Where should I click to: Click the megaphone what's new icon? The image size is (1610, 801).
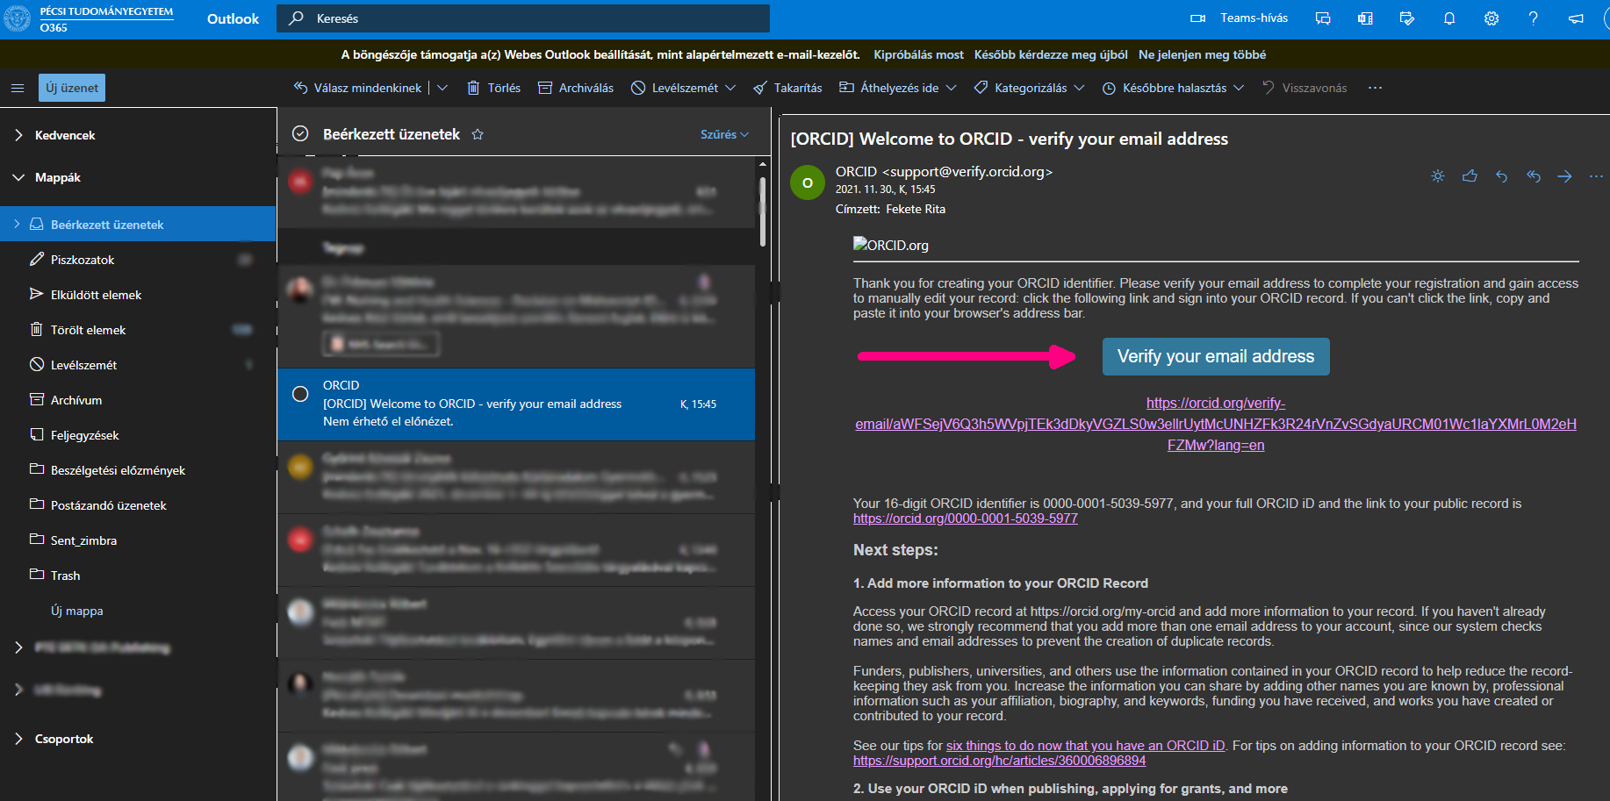tap(1576, 18)
